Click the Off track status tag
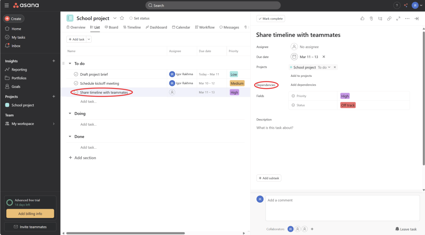The width and height of the screenshot is (425, 235). coord(348,105)
